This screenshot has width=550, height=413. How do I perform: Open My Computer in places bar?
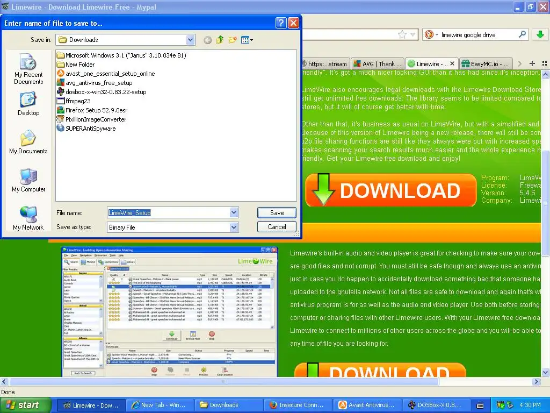click(28, 180)
